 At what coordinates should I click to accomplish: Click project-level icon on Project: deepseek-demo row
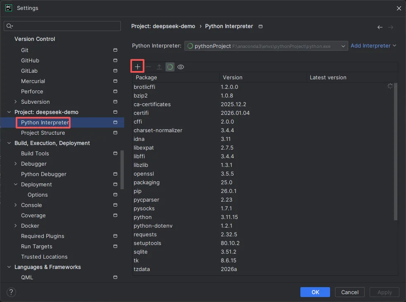(x=115, y=112)
